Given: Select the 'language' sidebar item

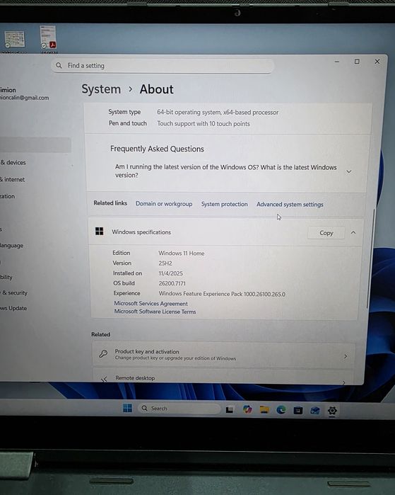Looking at the screenshot, I should (x=11, y=245).
